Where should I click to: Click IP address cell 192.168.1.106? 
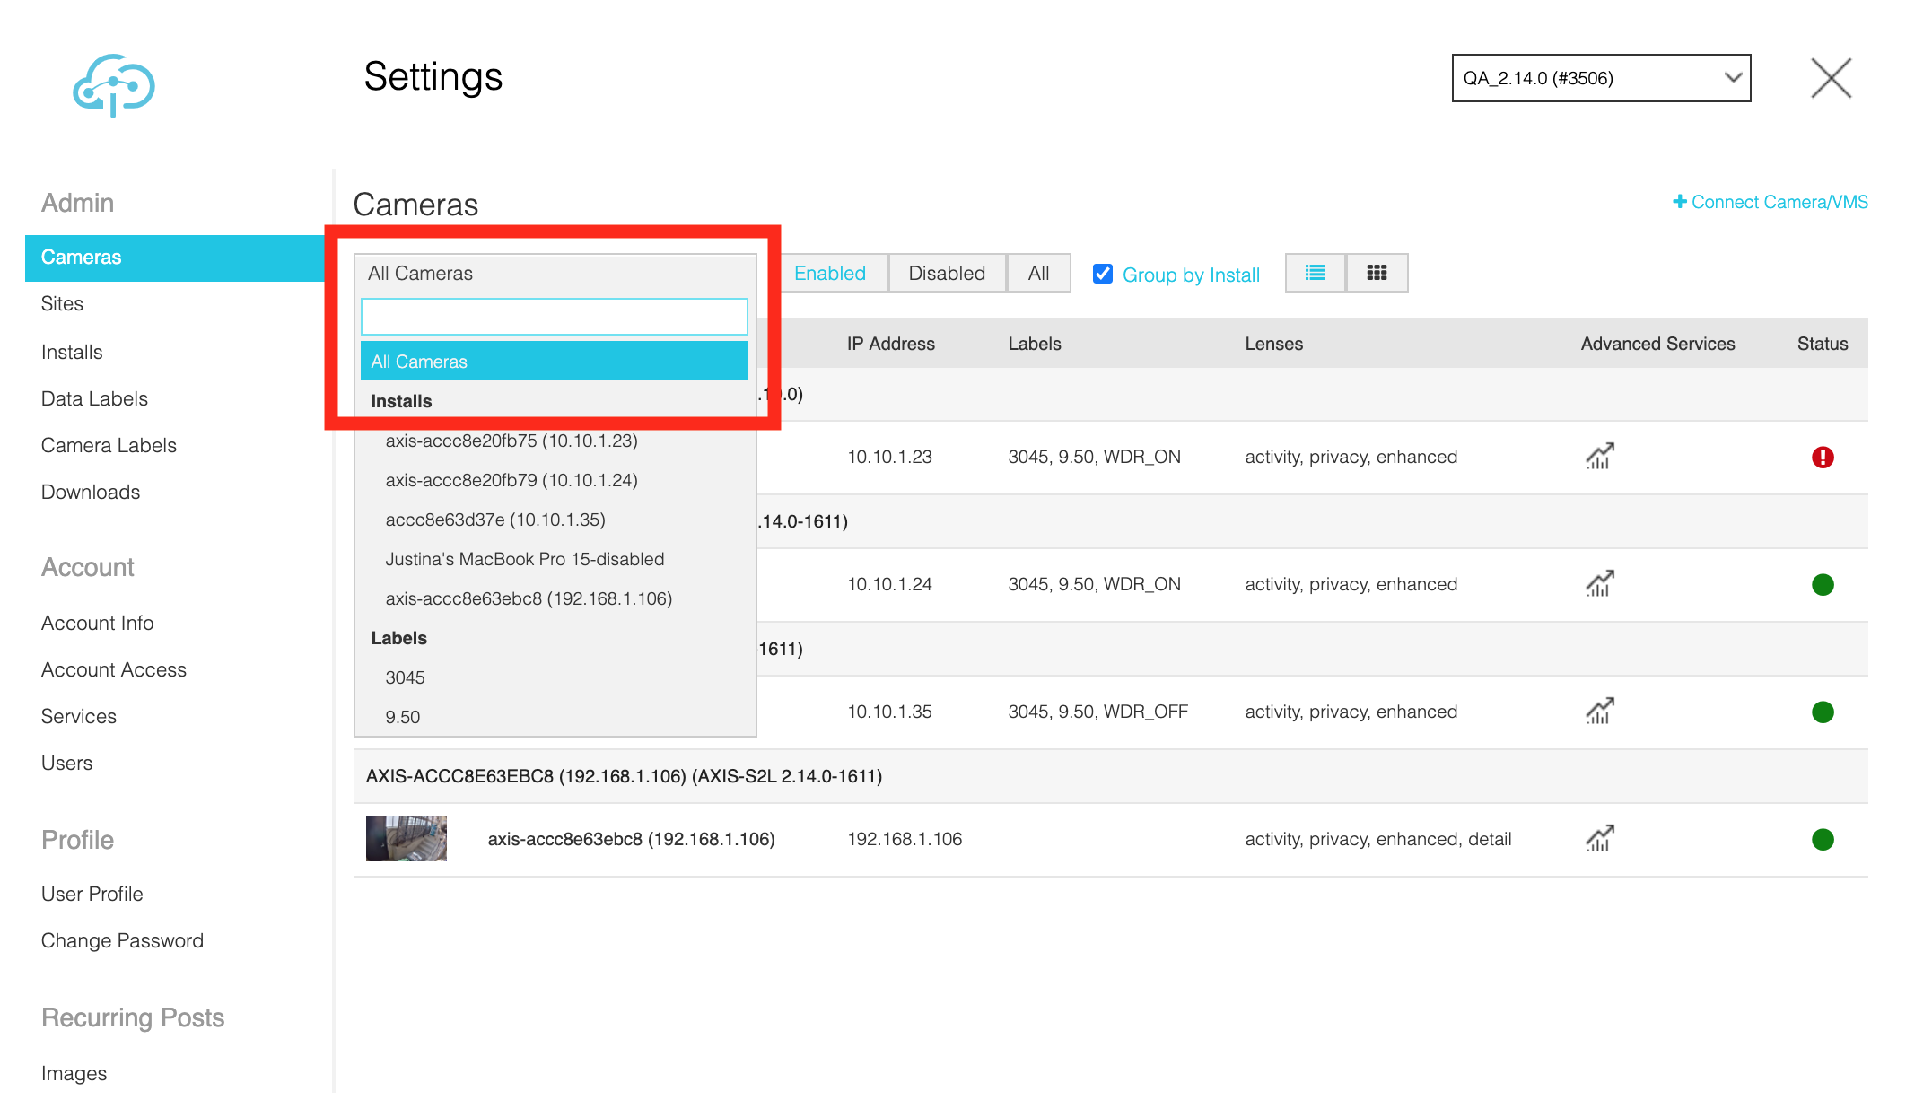point(905,839)
